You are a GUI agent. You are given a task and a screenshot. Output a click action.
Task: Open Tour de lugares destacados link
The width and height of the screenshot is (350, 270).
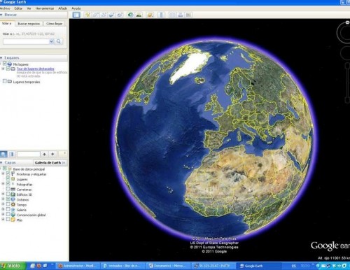[x=35, y=69]
